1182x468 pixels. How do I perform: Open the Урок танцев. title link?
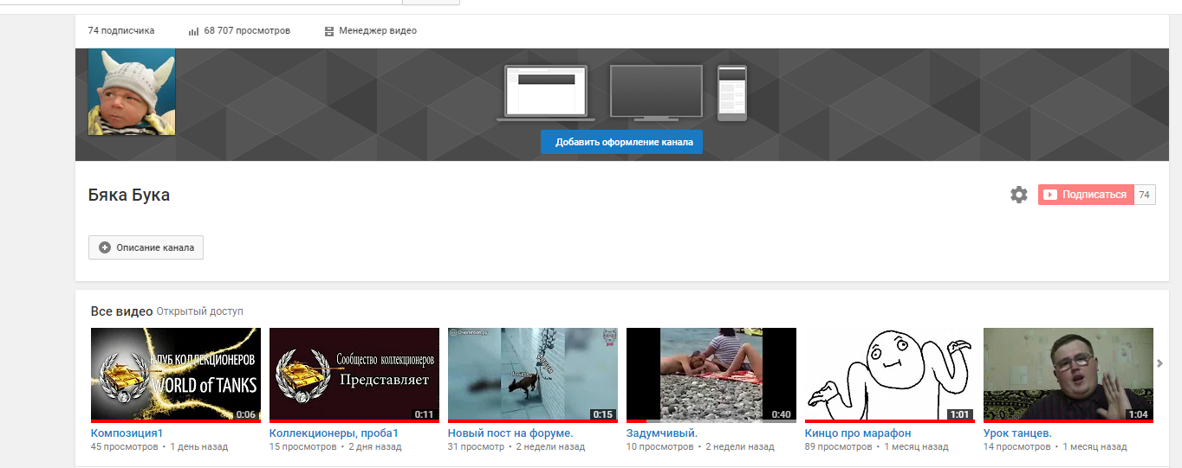1017,433
